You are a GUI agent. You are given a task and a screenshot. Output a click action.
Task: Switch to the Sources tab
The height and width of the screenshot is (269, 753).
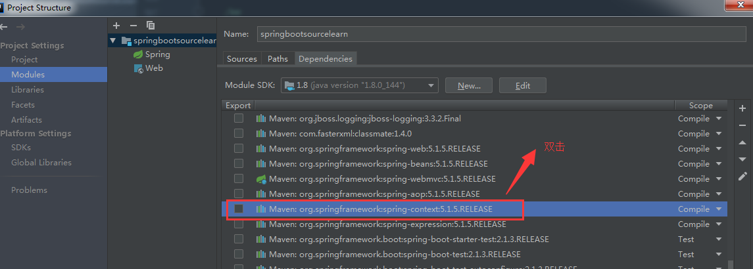pos(242,58)
